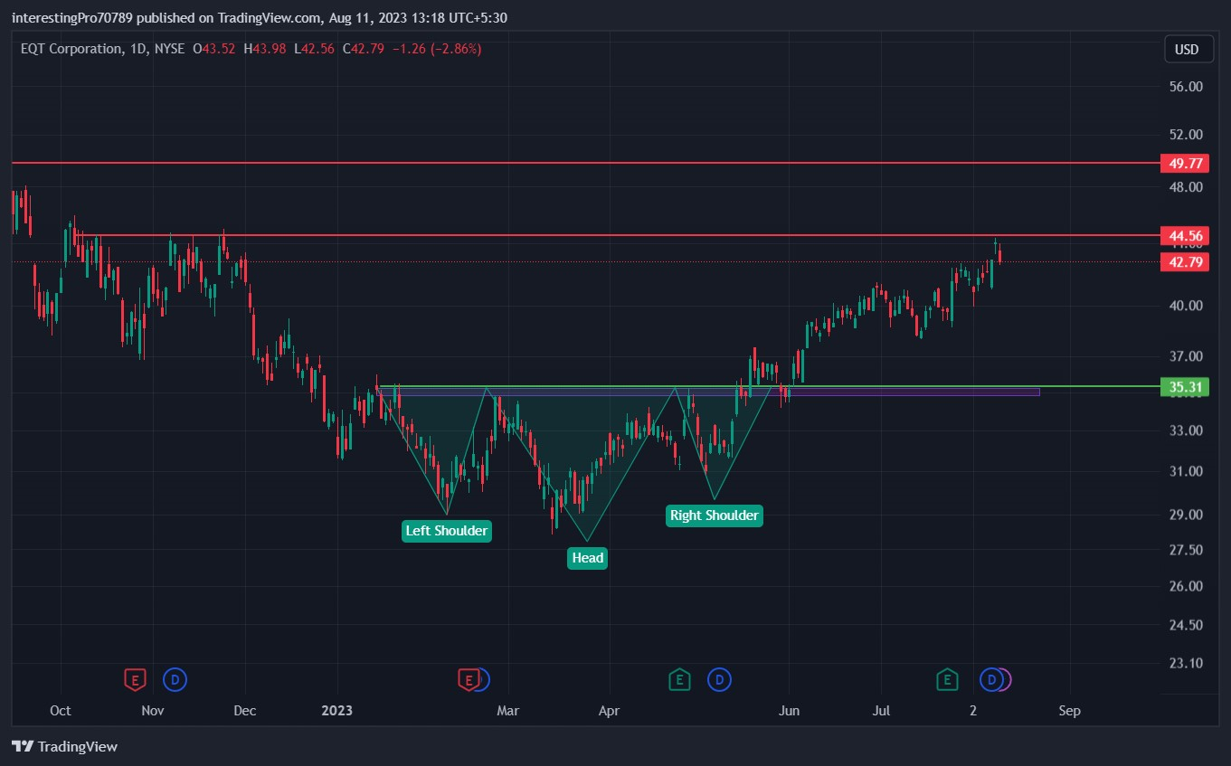Click the 40.00 price scale value

tap(1186, 306)
